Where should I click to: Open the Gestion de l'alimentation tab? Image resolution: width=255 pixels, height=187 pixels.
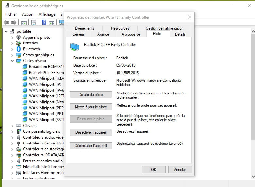(x=164, y=28)
